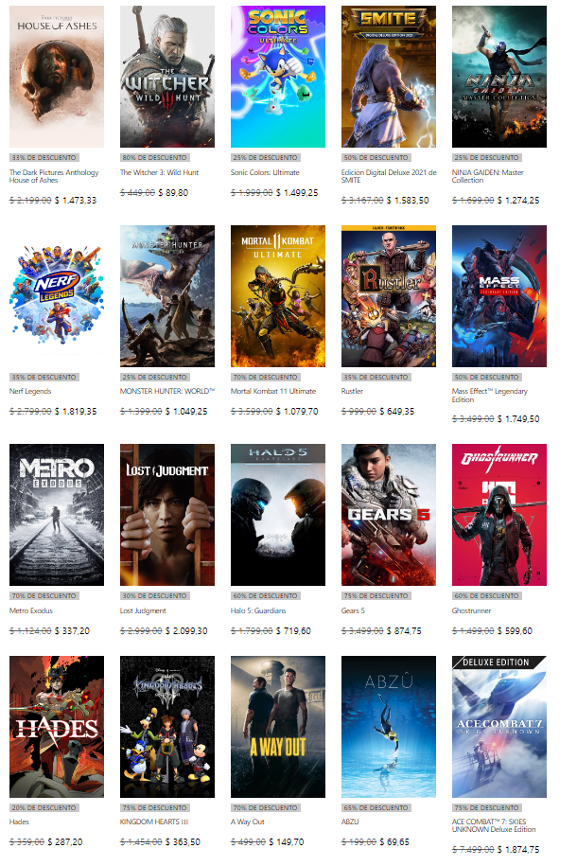Click 'ACE COMBAT 7: SKIES UNKNOWN Deluxe Edition' title
This screenshot has height=866, width=577.
498,825
